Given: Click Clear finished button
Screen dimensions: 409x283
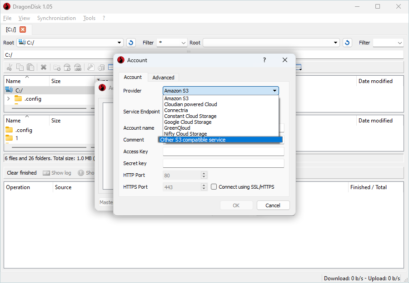Looking at the screenshot, I should [22, 173].
